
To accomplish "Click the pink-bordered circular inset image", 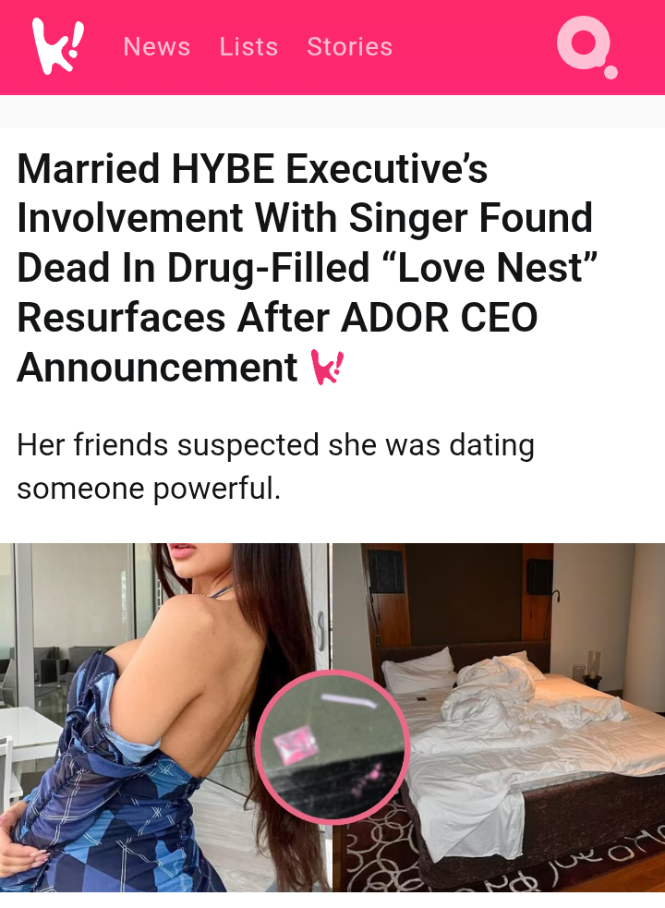I will click(x=332, y=747).
